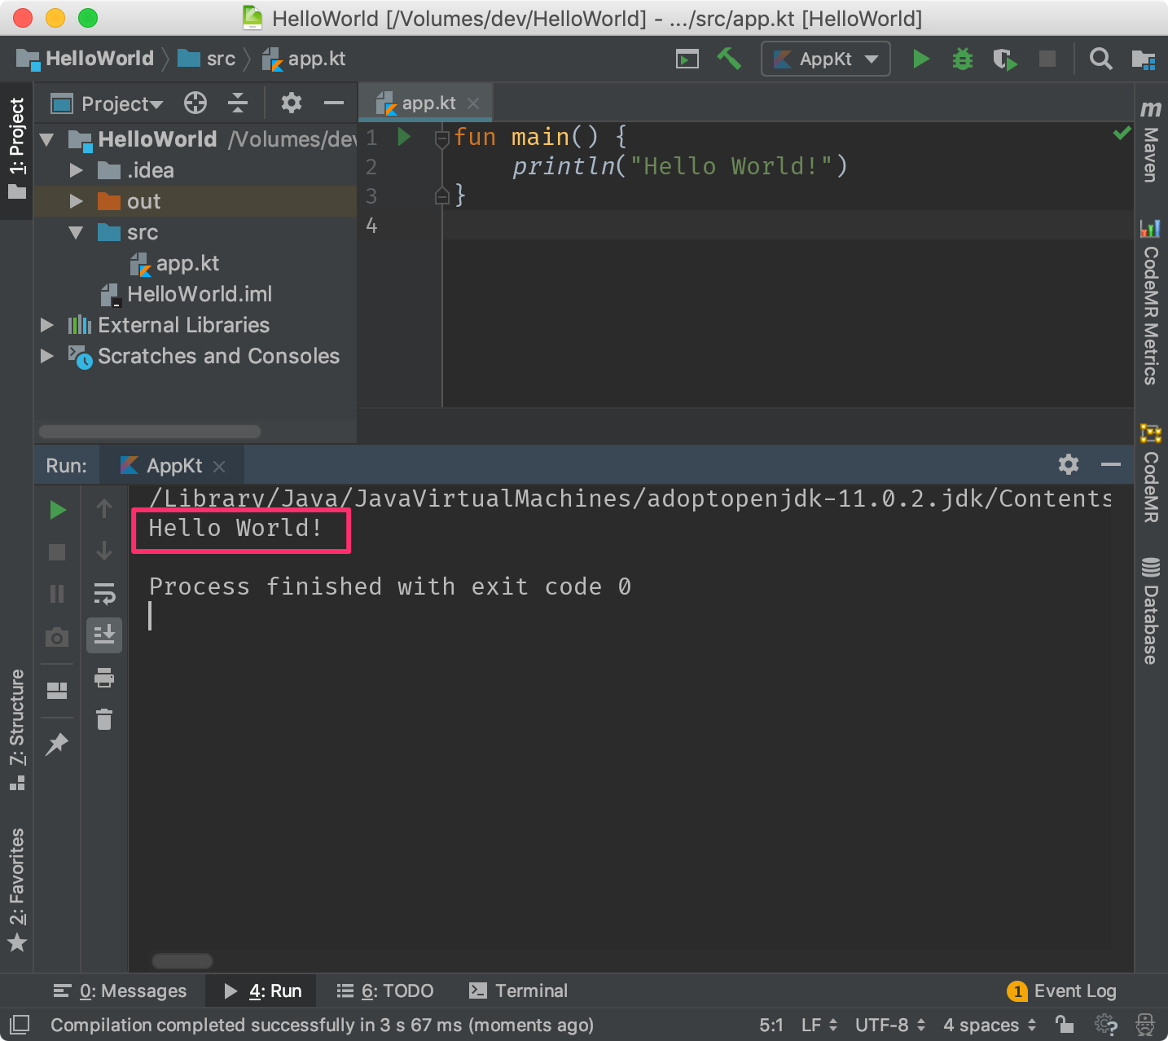This screenshot has height=1041, width=1168.
Task: Open the CodeMR Metrics side panel
Action: 1150,301
